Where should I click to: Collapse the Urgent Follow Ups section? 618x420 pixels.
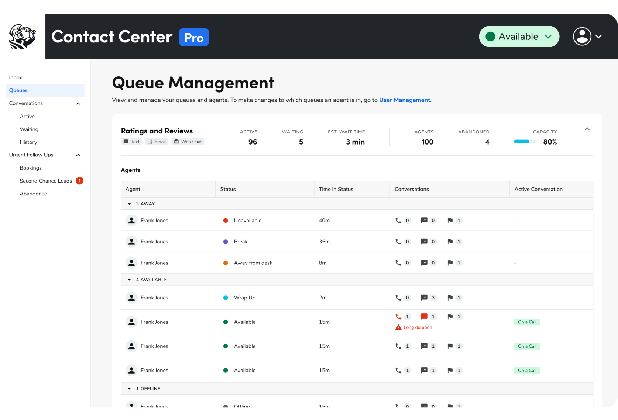point(78,155)
